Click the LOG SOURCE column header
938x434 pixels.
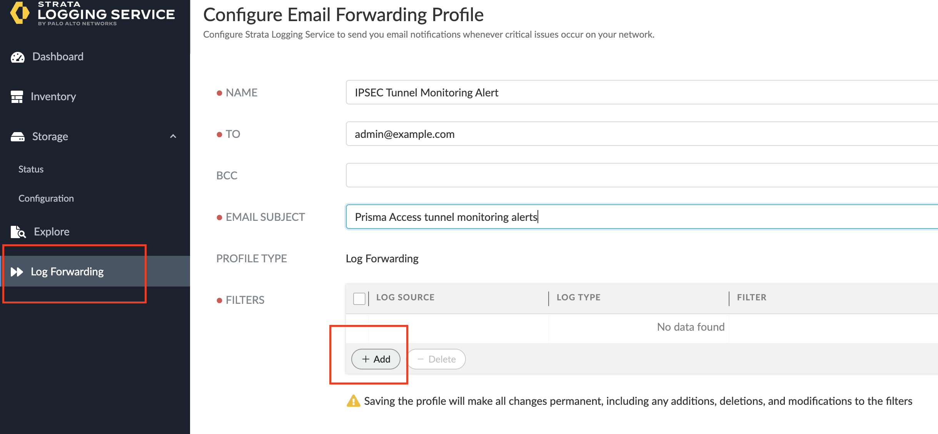tap(405, 297)
